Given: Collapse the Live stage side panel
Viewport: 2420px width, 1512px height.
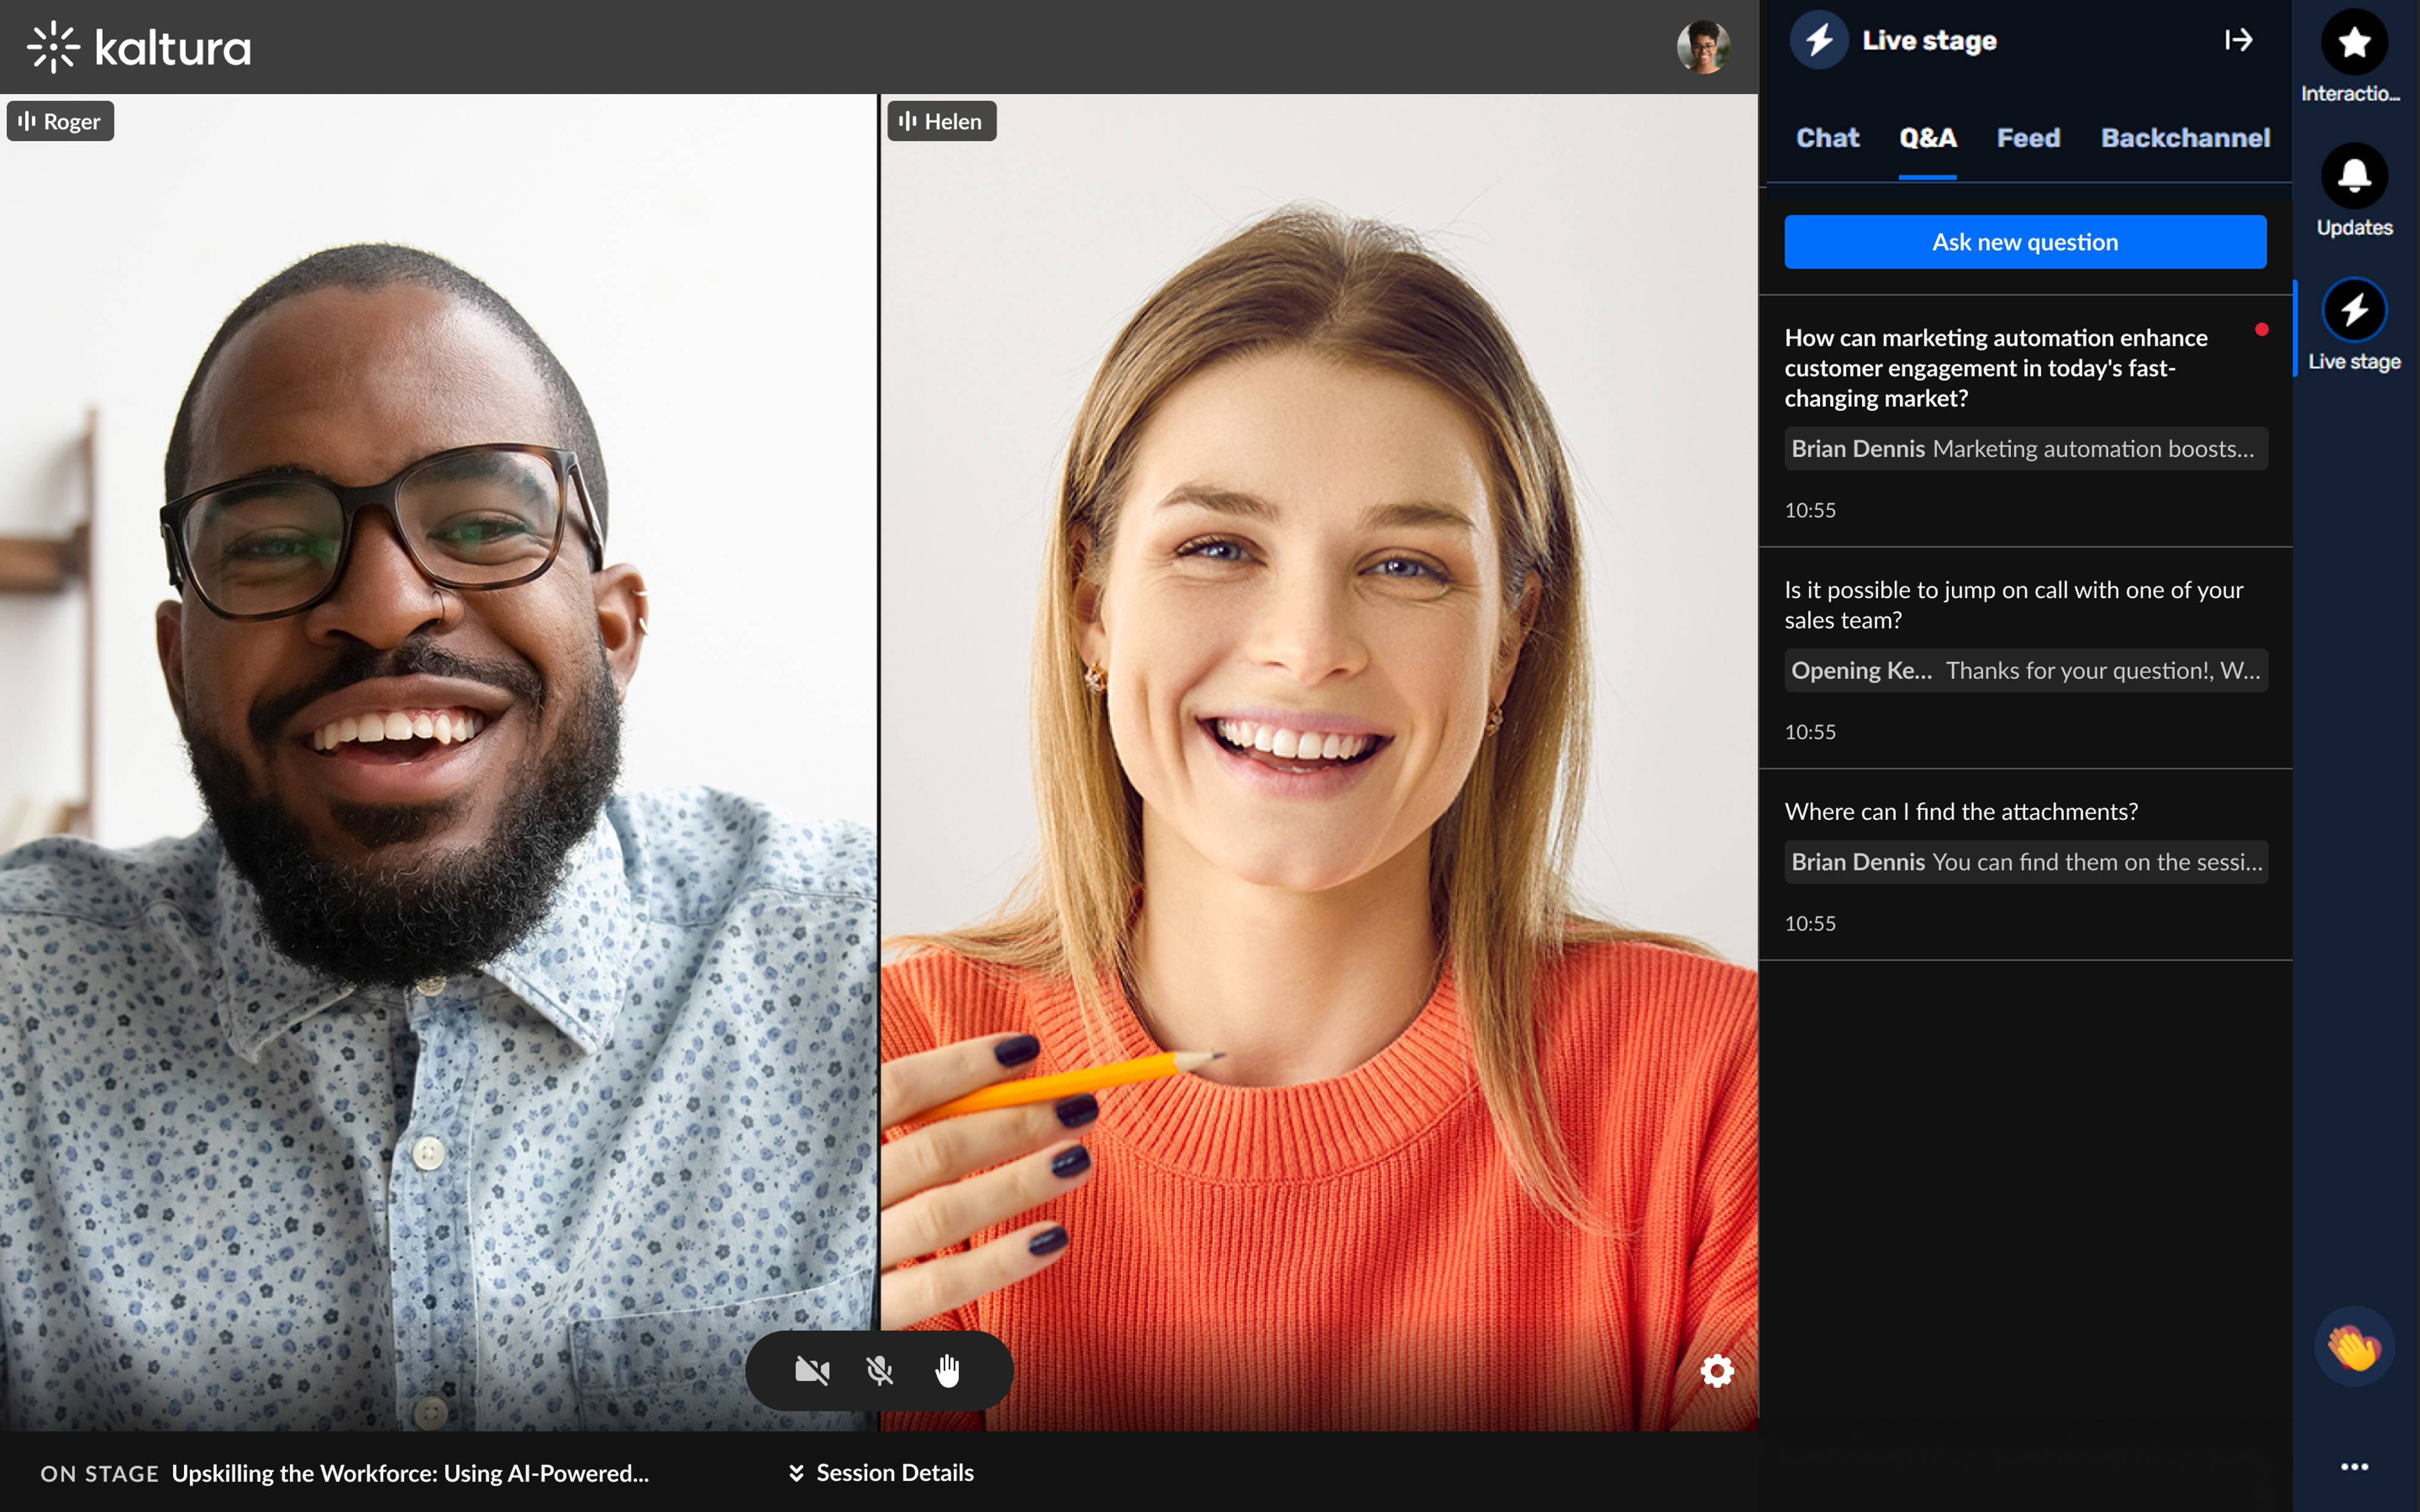Looking at the screenshot, I should [2238, 40].
